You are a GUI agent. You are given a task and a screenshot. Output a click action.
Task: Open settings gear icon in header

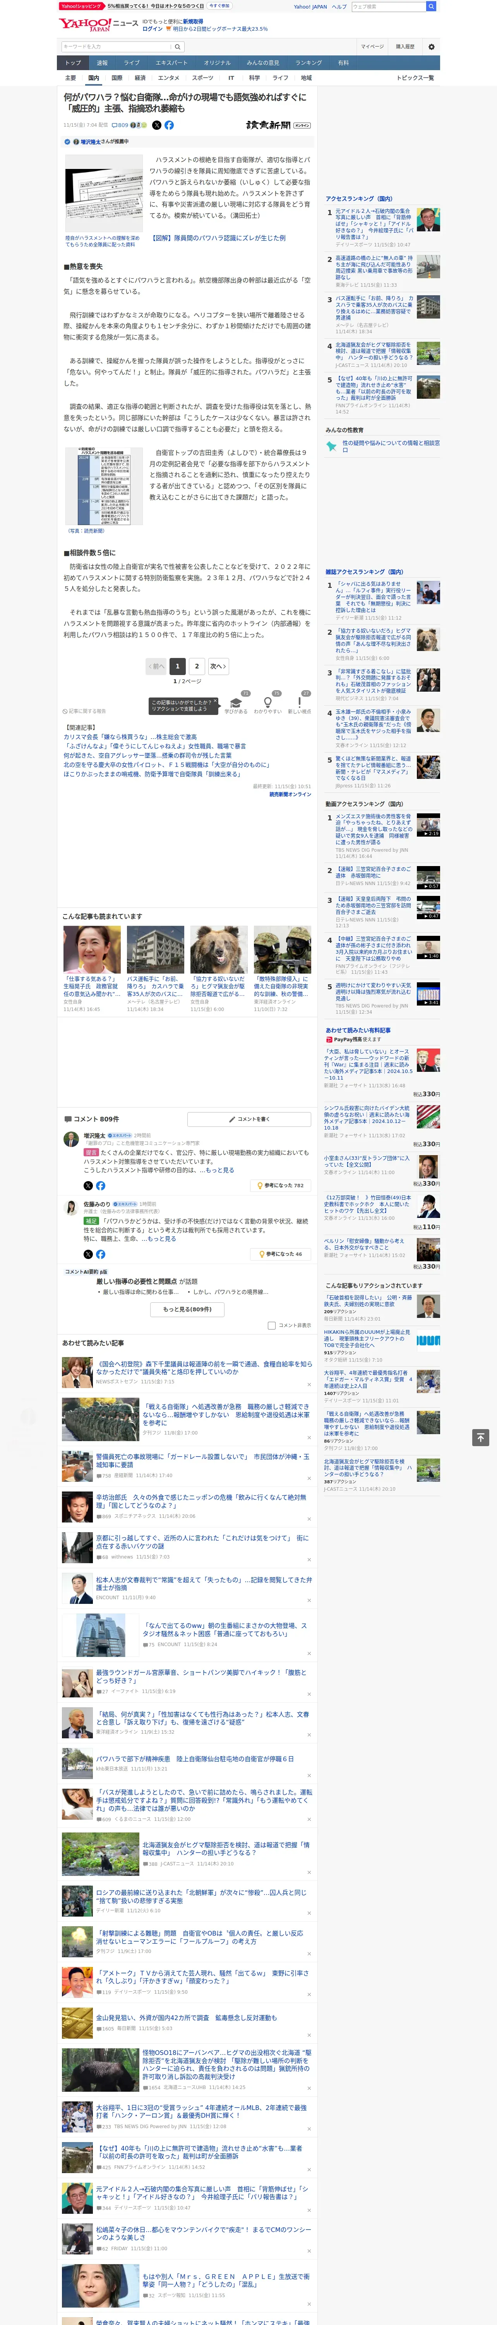click(x=431, y=47)
